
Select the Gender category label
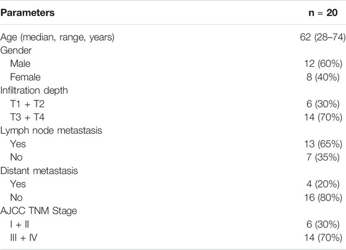click(16, 51)
